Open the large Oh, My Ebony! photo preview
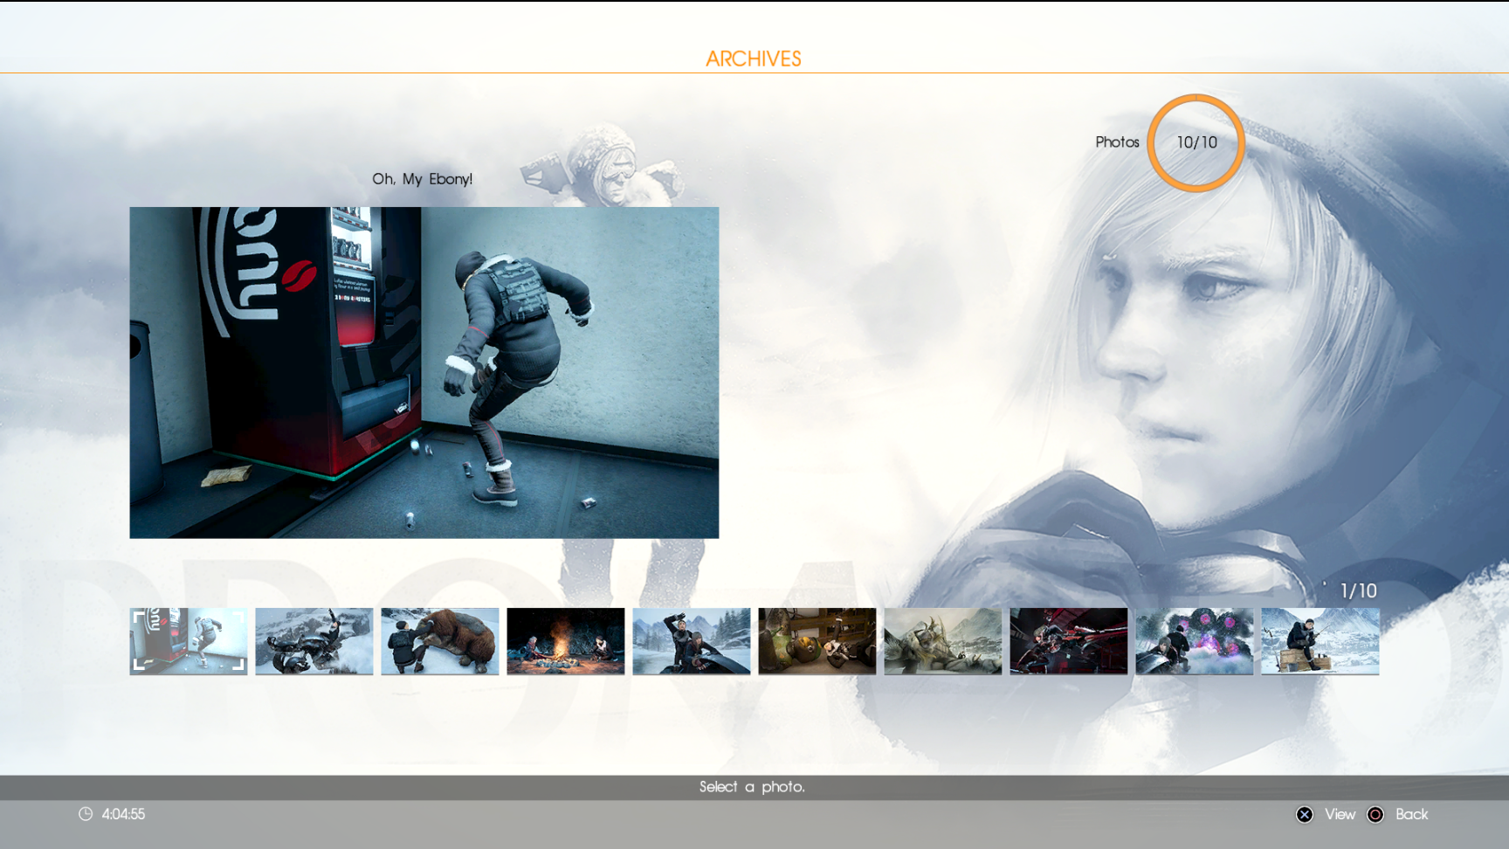 (x=424, y=372)
